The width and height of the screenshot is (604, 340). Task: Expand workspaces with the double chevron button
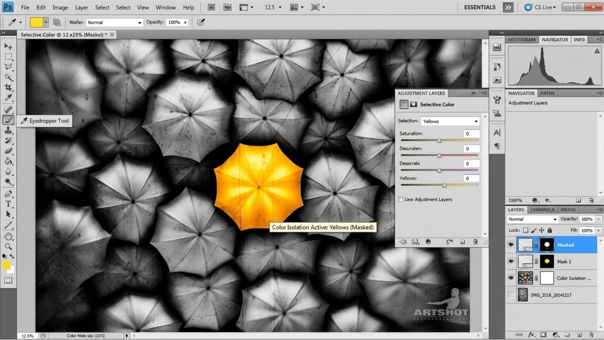pos(508,7)
